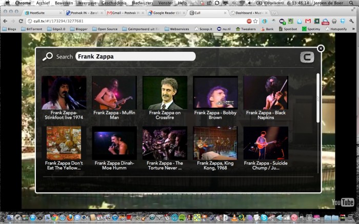Open the Open Source bookmarks folder
Screen dimensions: 359x224
pyautogui.click(x=105, y=29)
